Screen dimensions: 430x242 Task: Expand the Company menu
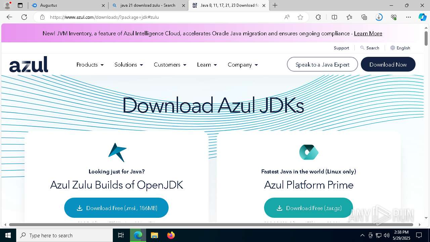[x=243, y=65]
